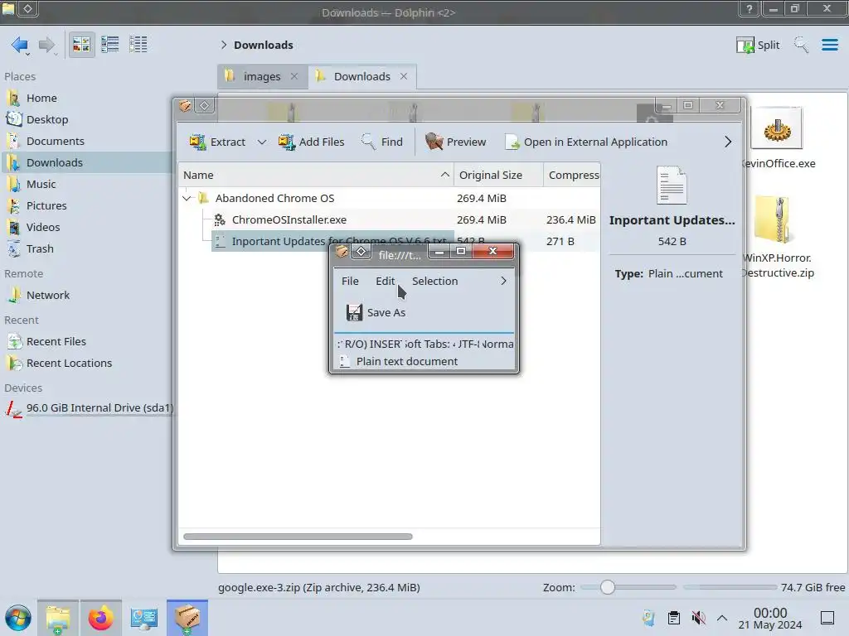This screenshot has height=636, width=849.
Task: Close the Downloads tab
Action: click(x=404, y=77)
